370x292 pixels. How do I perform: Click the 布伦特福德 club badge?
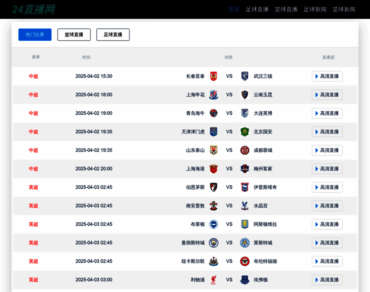245,261
